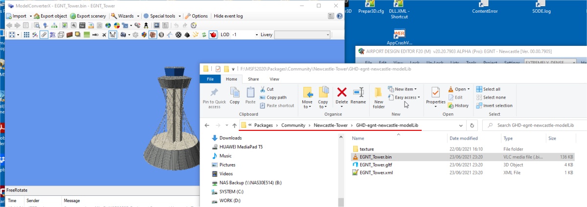Click Hide event log
587x207 pixels.
(228, 16)
